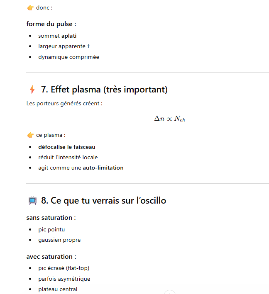This screenshot has height=294, width=269.
Task: Click heading "8. Ce que tu verrais sur l'oscillo"
Action: [103, 201]
